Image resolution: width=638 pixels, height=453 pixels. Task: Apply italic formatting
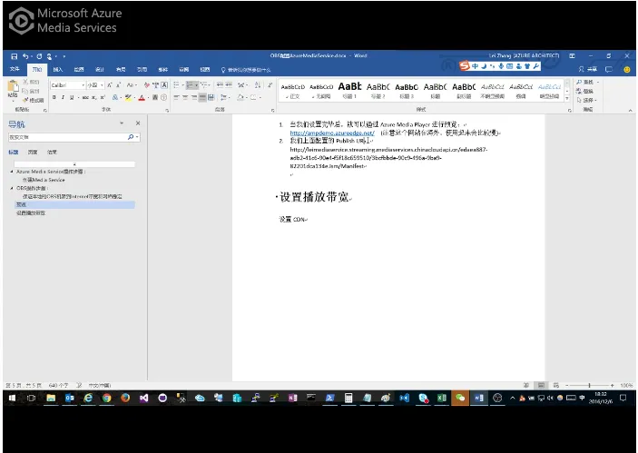pyautogui.click(x=63, y=97)
